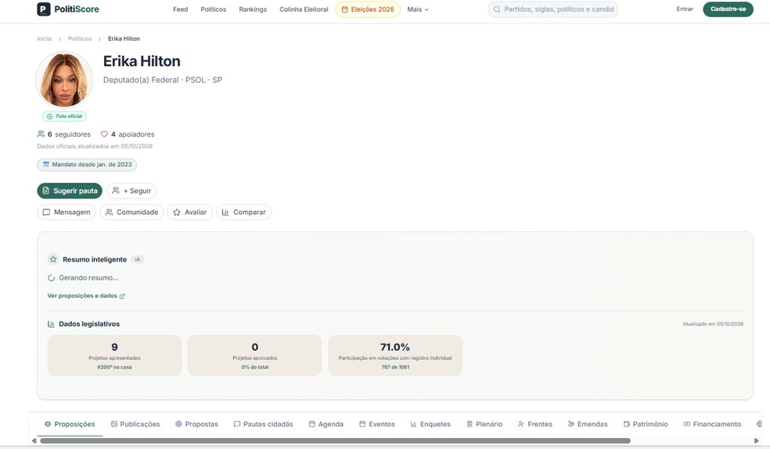Click the Mandato desde jan. de 2023 badge

click(x=87, y=165)
